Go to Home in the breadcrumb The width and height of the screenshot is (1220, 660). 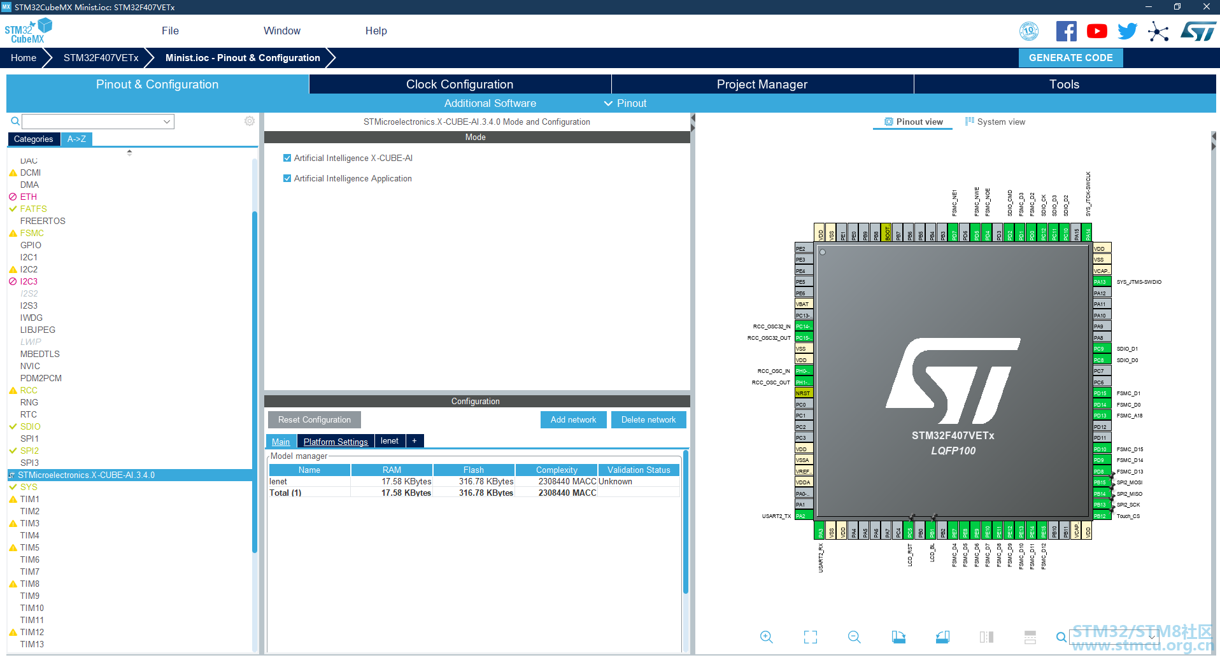point(24,58)
